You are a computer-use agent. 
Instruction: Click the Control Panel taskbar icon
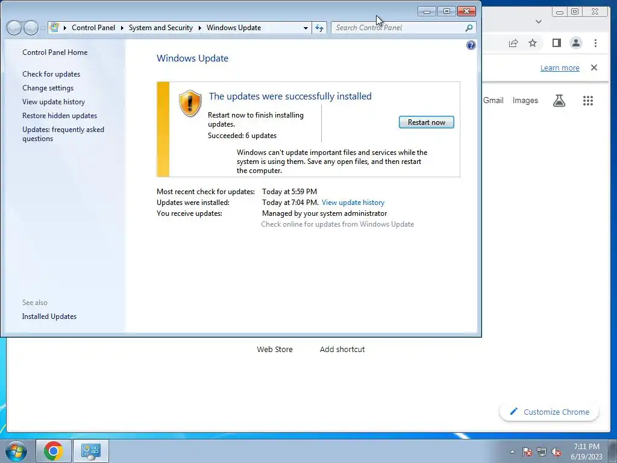pos(91,451)
